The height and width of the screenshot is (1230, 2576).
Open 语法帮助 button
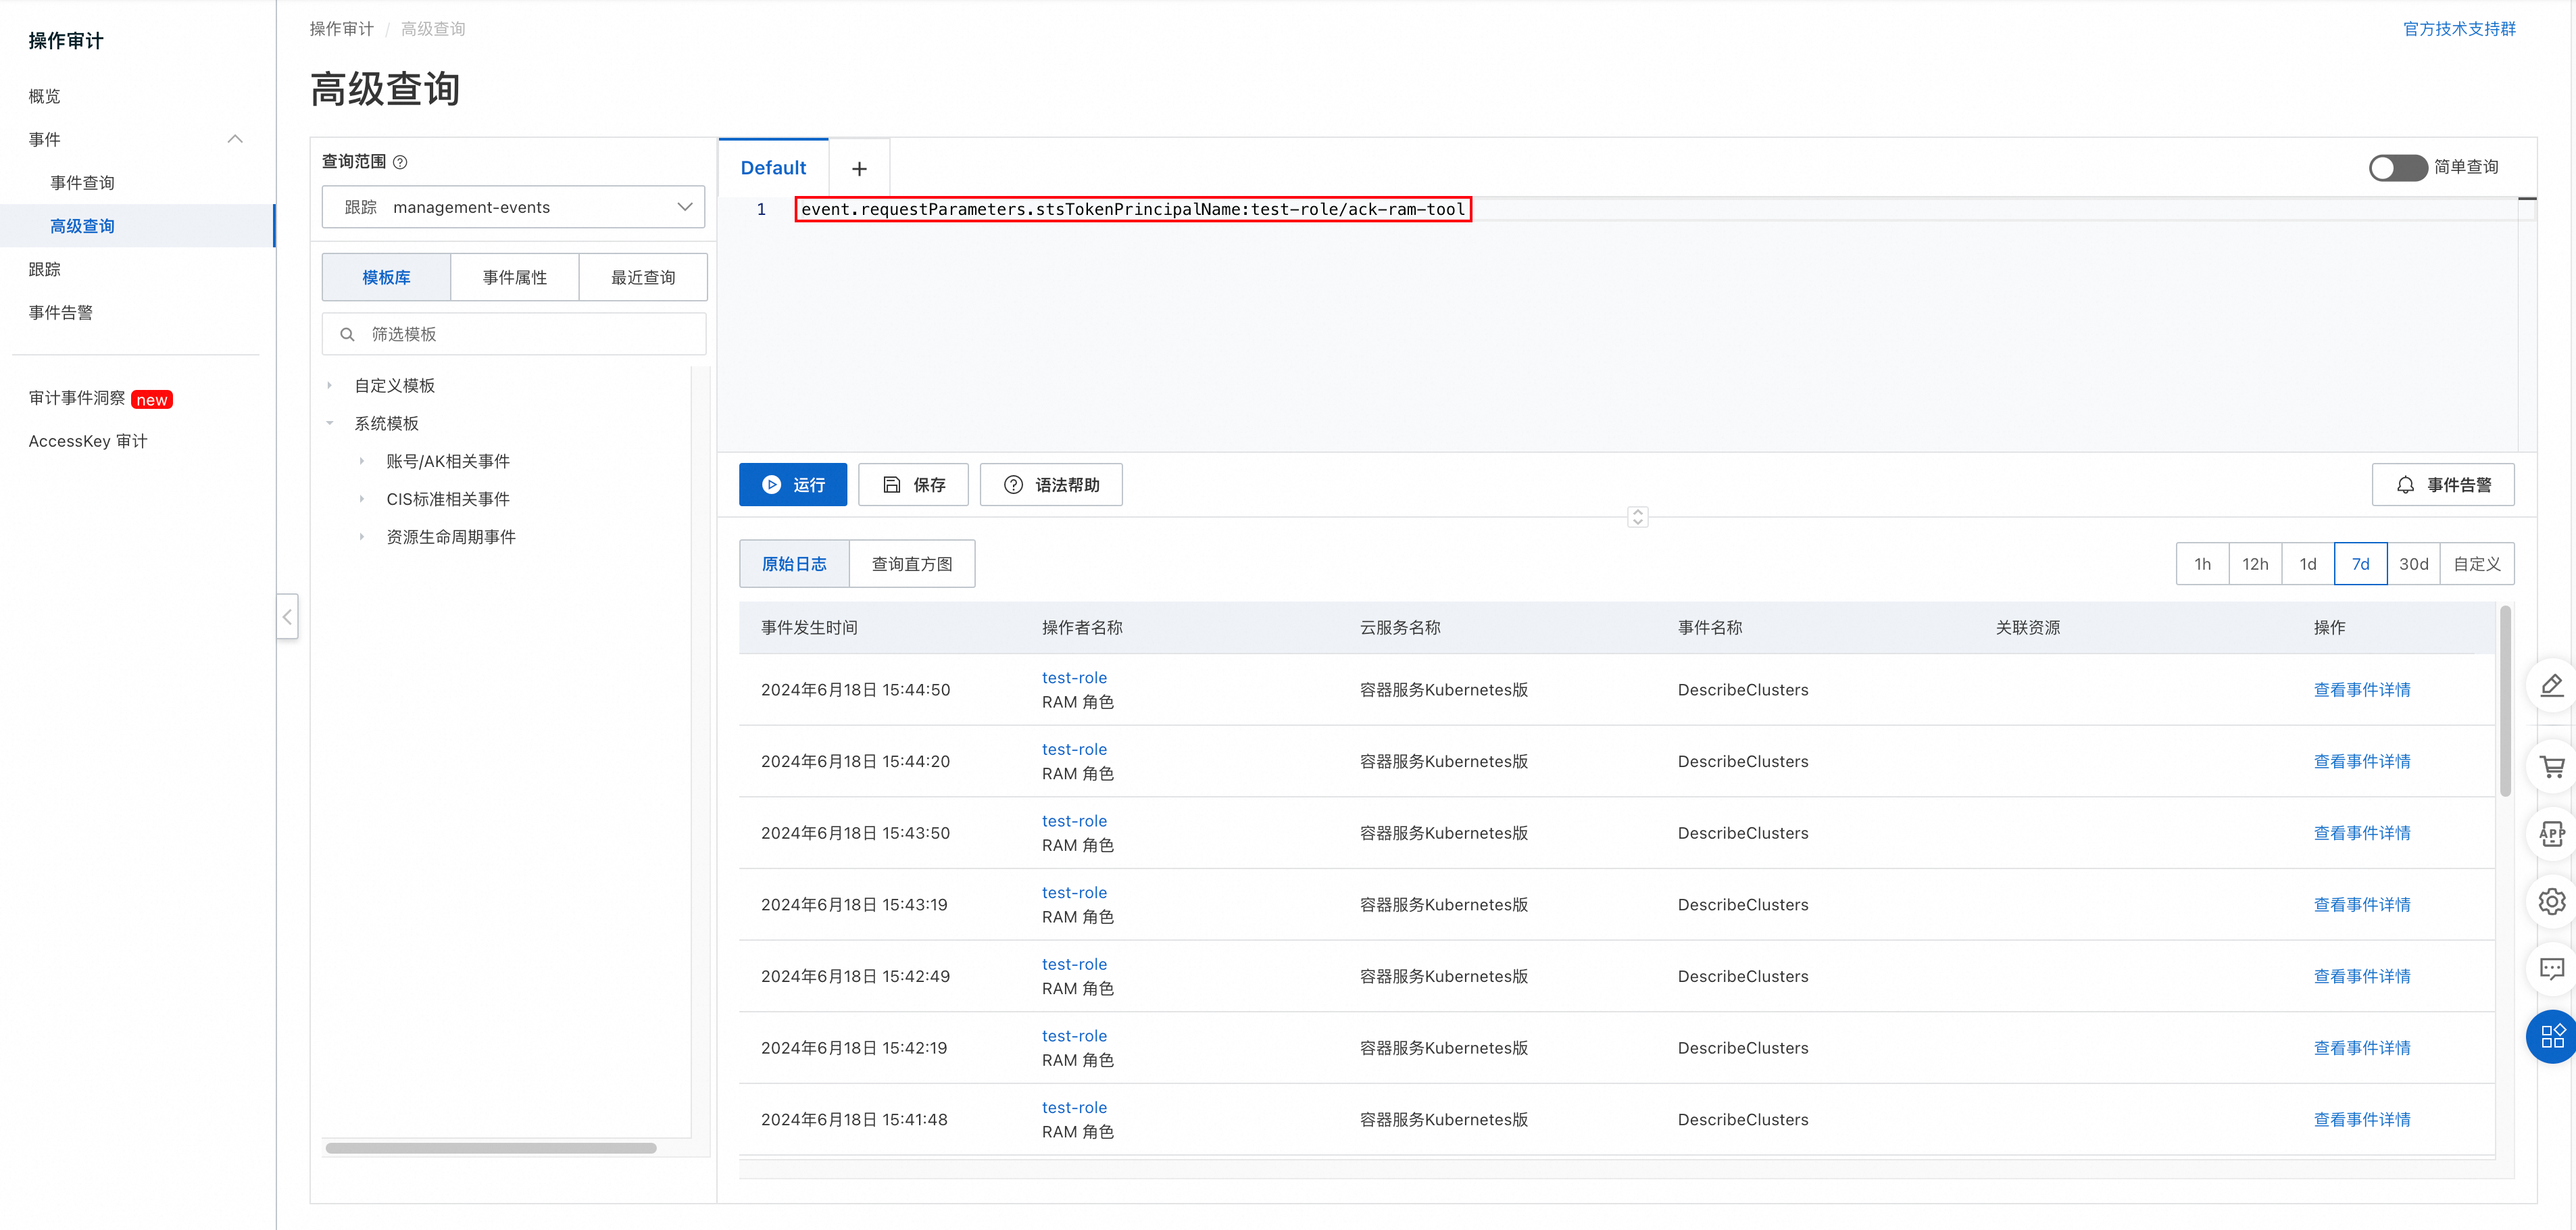coord(1051,485)
